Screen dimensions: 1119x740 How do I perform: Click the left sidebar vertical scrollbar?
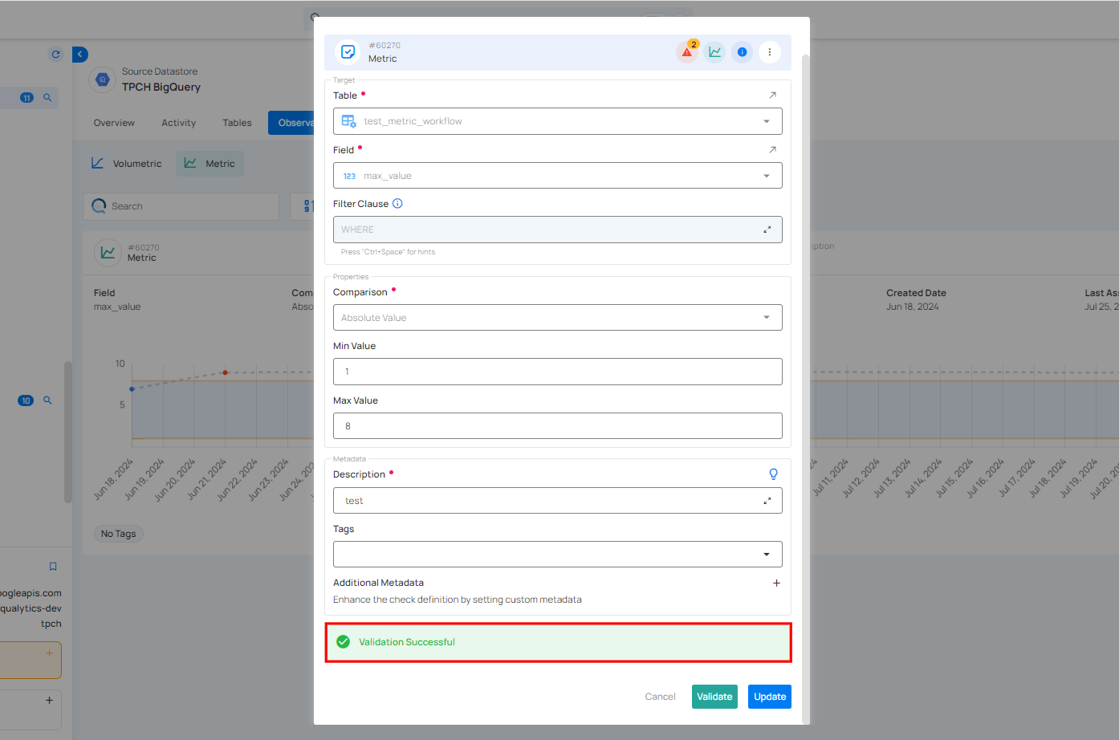click(68, 432)
